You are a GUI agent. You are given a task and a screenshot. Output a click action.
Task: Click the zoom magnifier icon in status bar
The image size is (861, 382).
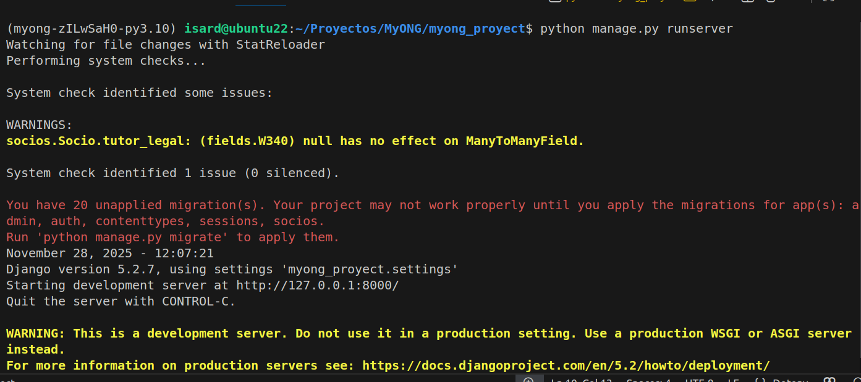(528, 380)
